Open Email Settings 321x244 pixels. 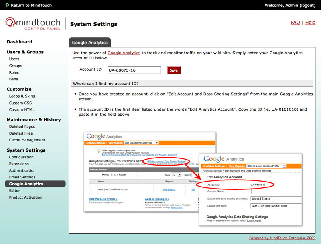(22, 177)
